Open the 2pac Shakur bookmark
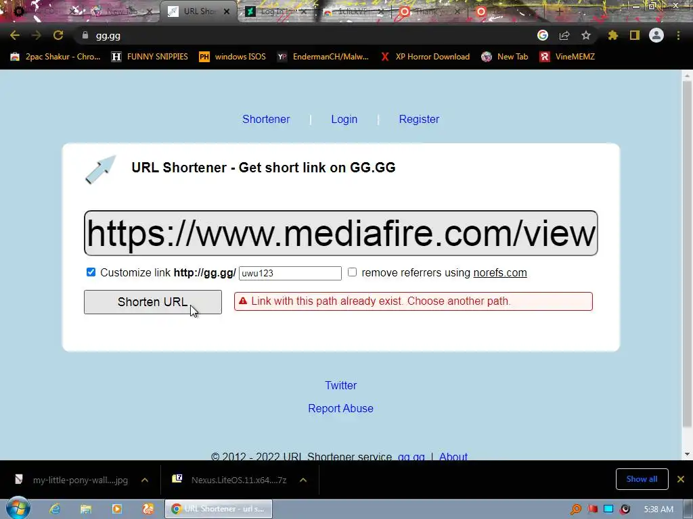The image size is (693, 519). coord(55,57)
